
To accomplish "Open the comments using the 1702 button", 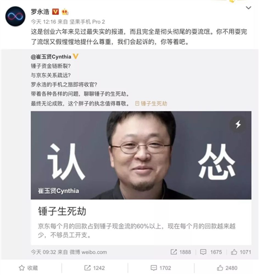I will (x=161, y=268).
